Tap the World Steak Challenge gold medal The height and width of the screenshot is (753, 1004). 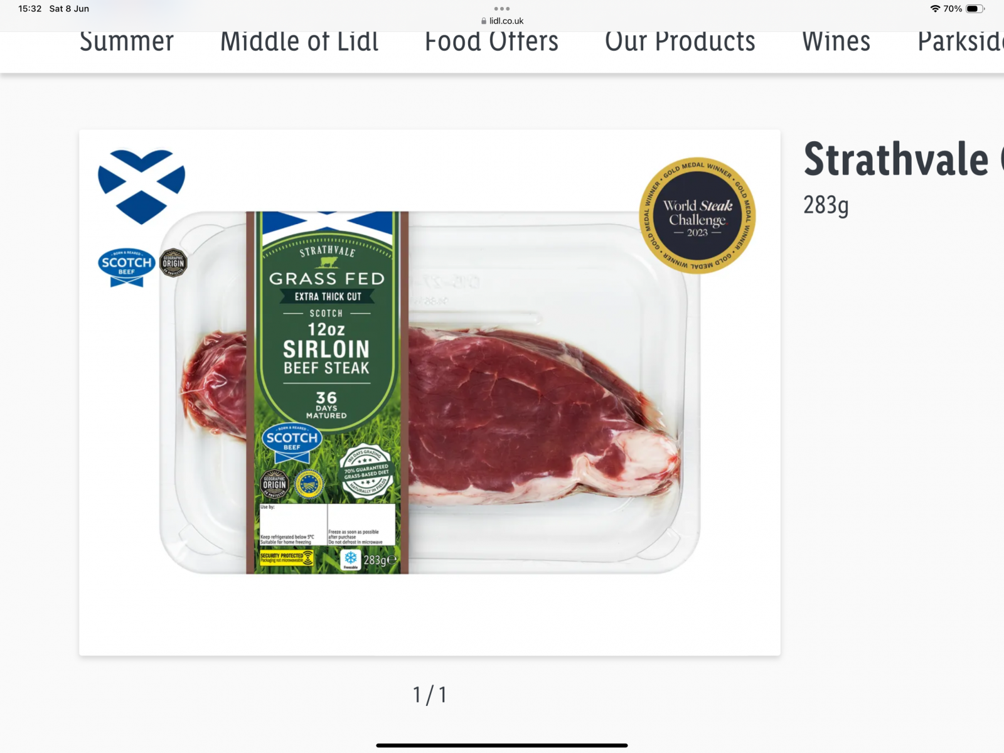click(x=697, y=215)
